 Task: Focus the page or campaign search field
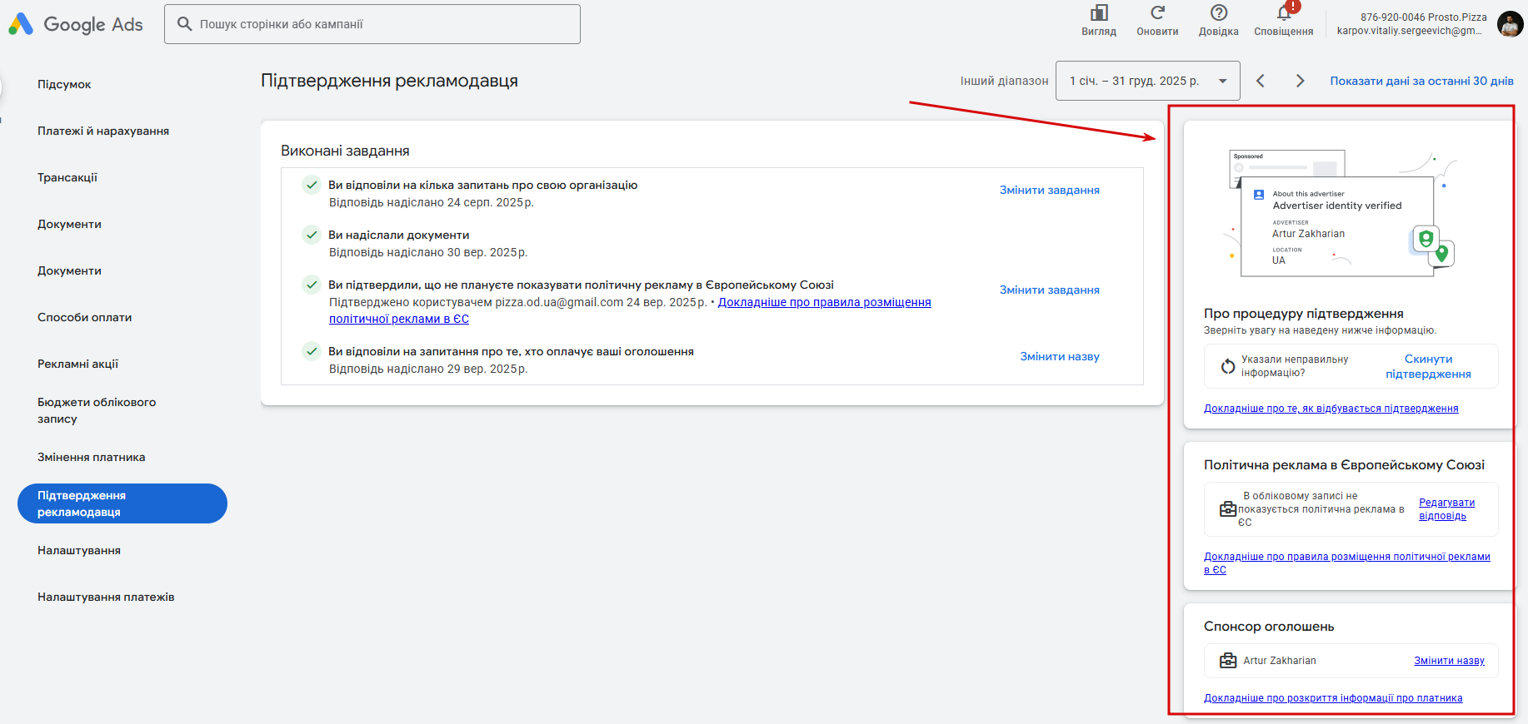(372, 24)
